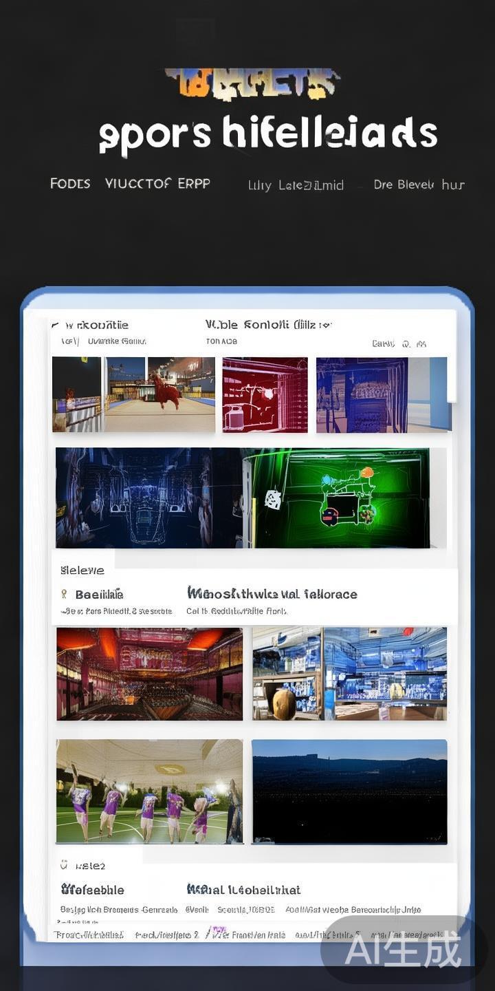Select the FODES tab
Screen dimensions: 495x991
tap(70, 184)
